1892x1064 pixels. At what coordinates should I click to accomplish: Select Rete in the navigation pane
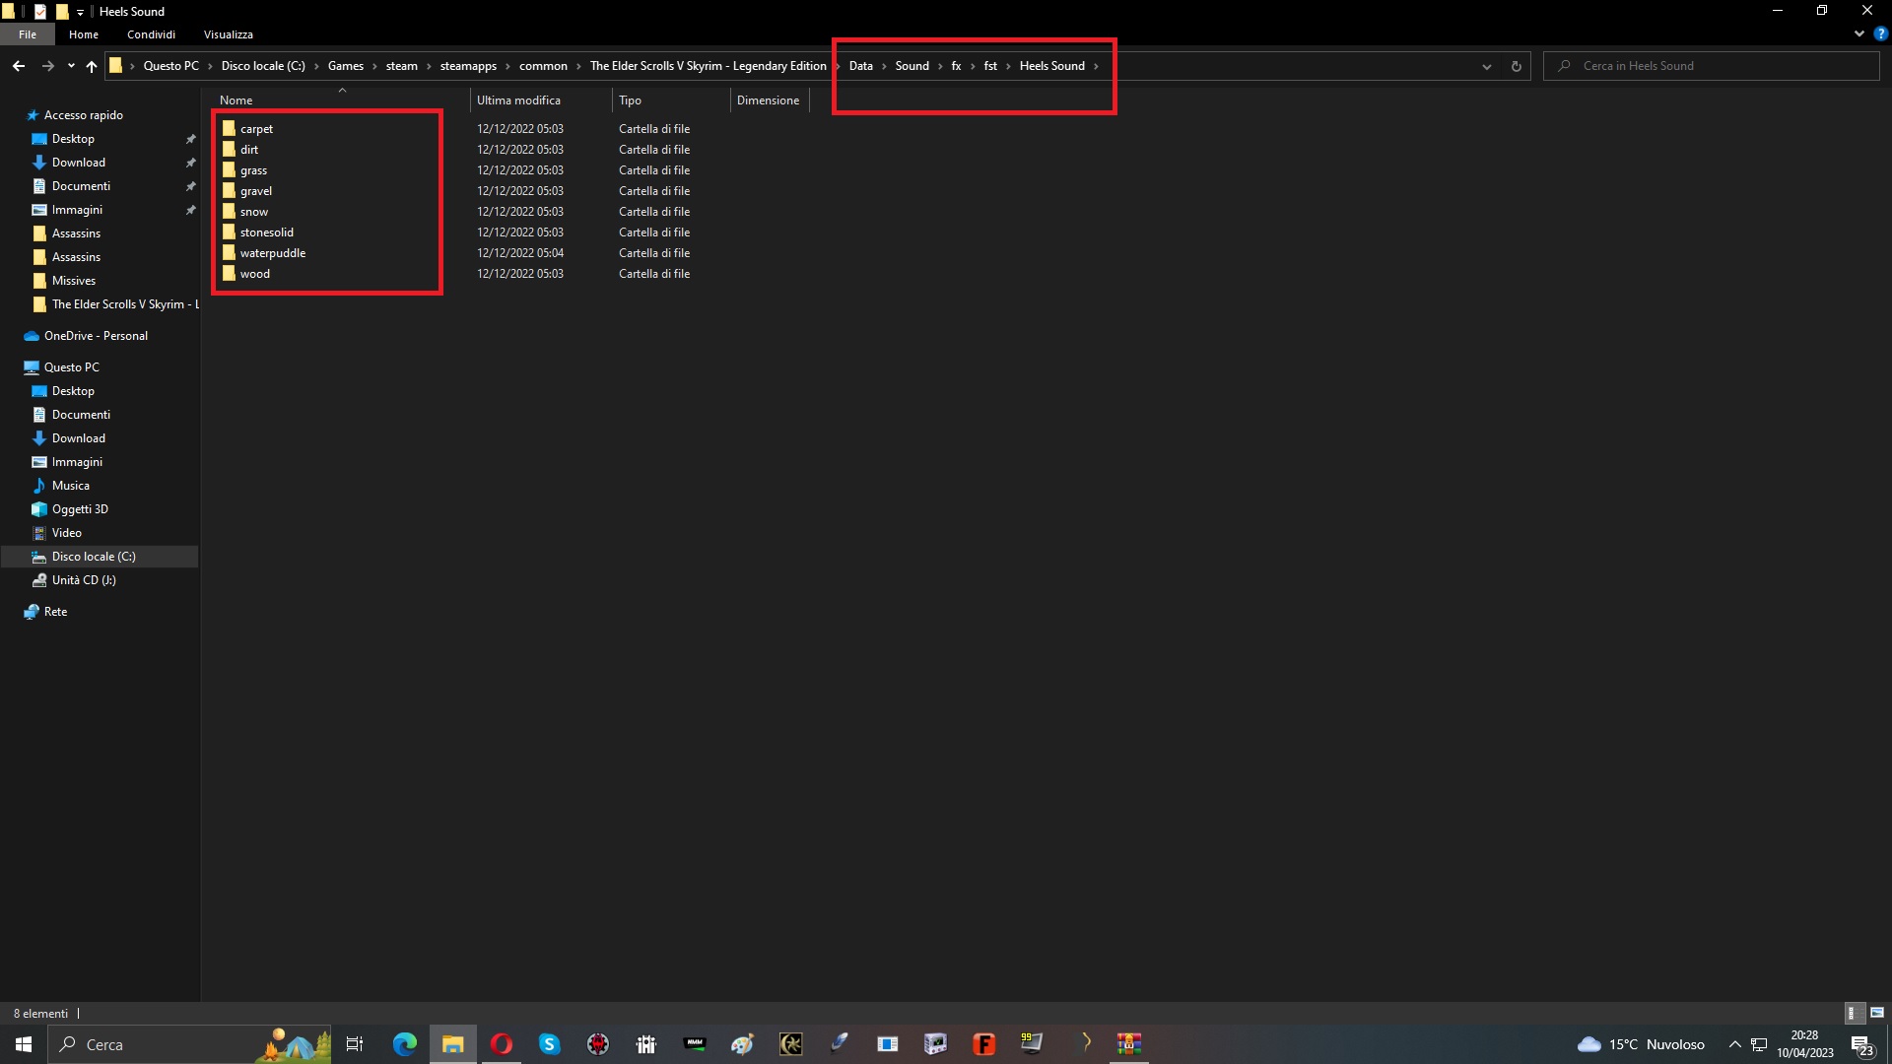[55, 612]
